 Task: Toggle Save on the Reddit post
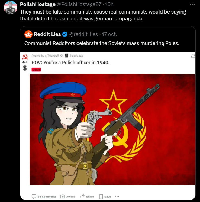coord(105,197)
